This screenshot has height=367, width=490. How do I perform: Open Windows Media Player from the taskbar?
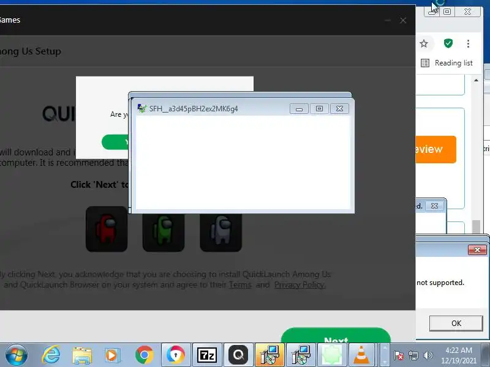(x=113, y=355)
